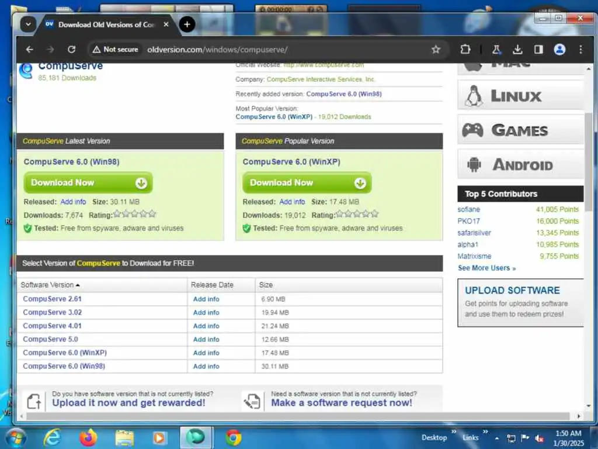Click the oldversion.com address bar
This screenshot has width=598, height=449.
point(217,49)
